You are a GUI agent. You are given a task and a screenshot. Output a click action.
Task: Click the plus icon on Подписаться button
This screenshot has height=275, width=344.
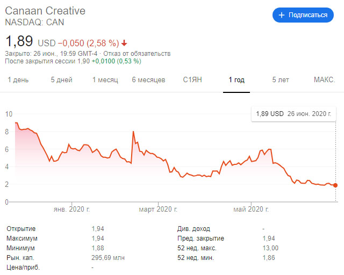tap(282, 15)
